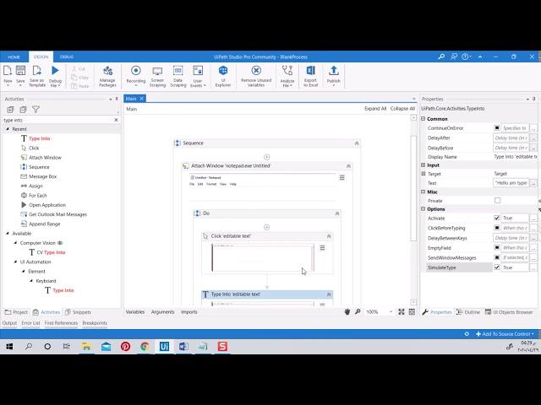Open the Imports panel
The width and height of the screenshot is (541, 405).
pos(189,312)
